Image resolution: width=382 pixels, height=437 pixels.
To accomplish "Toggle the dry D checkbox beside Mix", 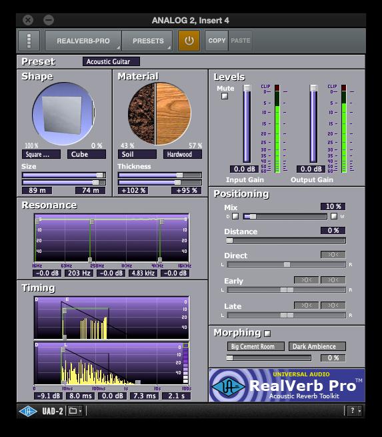I will click(235, 216).
